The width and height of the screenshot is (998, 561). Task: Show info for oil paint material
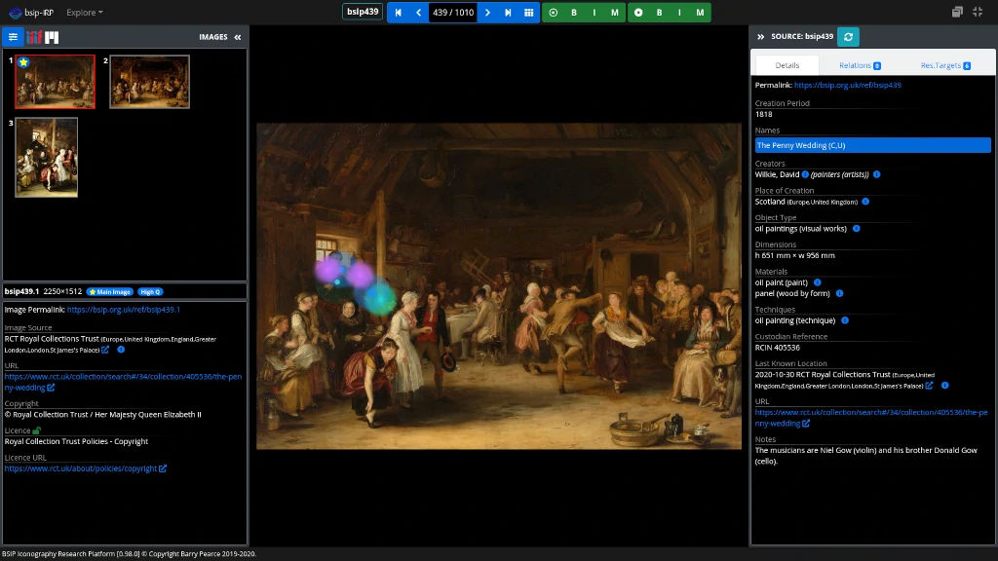click(x=818, y=282)
